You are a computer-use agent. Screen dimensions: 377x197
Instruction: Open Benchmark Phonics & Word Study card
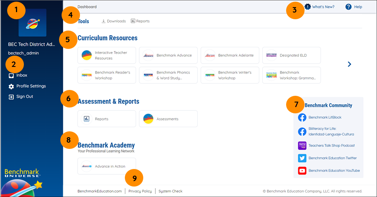pos(168,75)
